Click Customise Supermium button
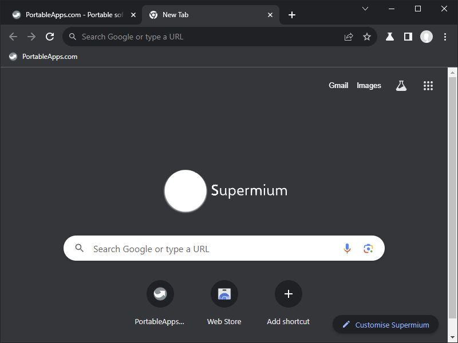The height and width of the screenshot is (343, 458). point(385,325)
